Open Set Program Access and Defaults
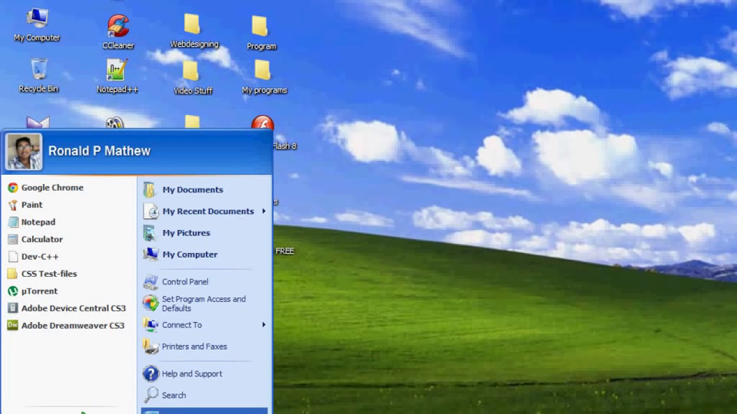The height and width of the screenshot is (414, 737). (x=204, y=304)
